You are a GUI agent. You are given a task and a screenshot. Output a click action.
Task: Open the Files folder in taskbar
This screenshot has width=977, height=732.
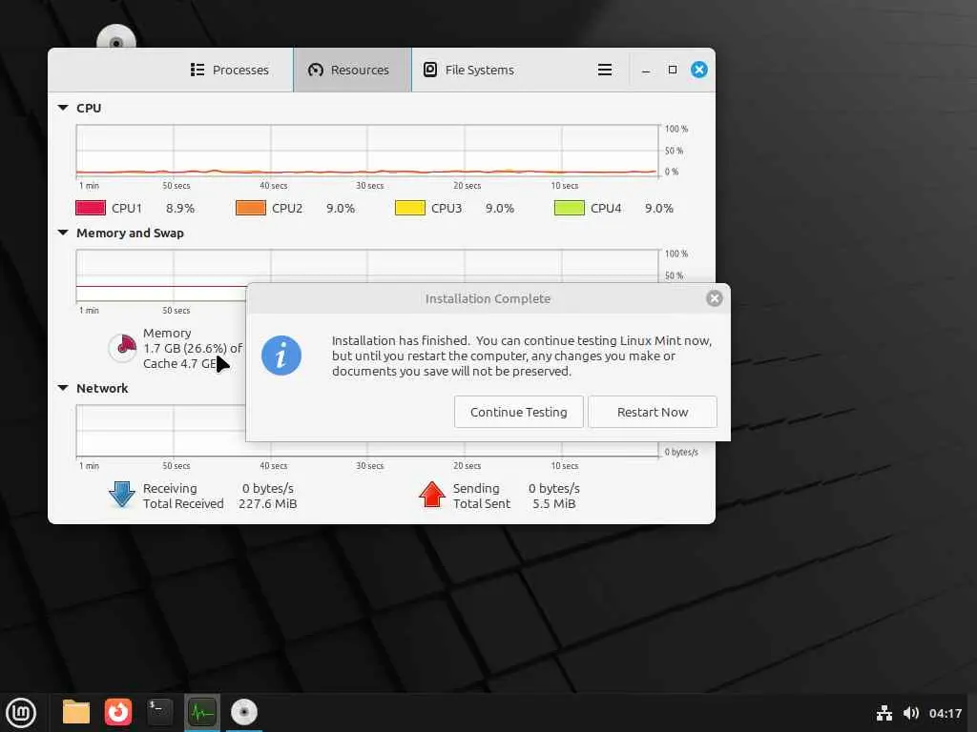coord(76,713)
